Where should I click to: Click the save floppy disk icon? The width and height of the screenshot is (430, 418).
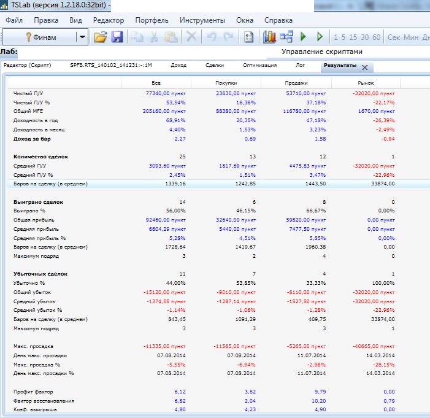[x=117, y=37]
